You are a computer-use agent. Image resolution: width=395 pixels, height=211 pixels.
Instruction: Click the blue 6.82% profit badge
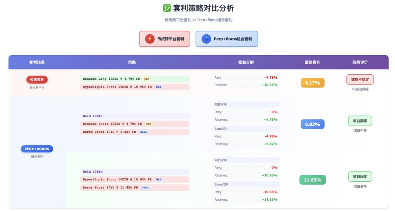click(312, 124)
